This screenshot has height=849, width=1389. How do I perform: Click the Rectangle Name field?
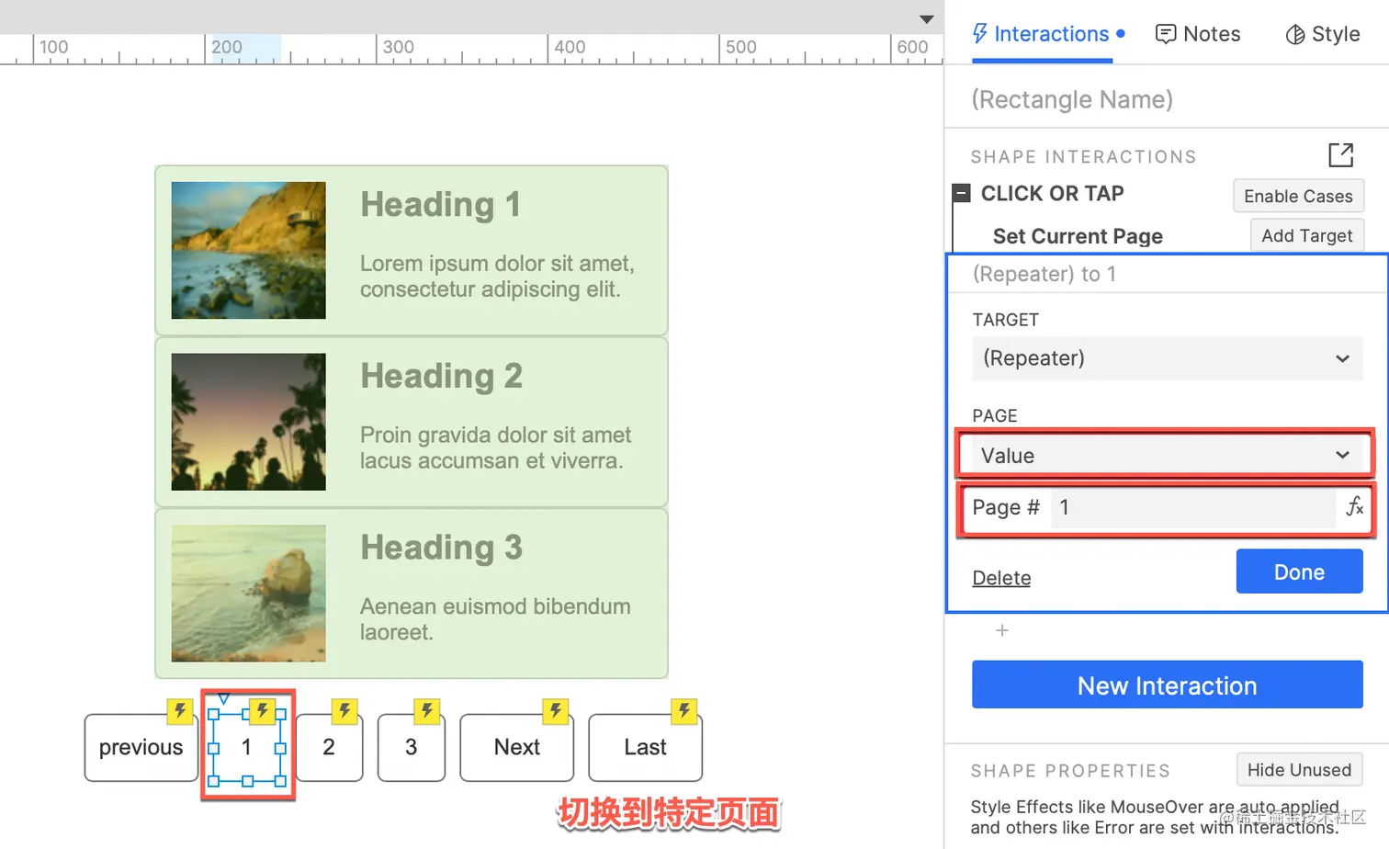pos(1072,99)
